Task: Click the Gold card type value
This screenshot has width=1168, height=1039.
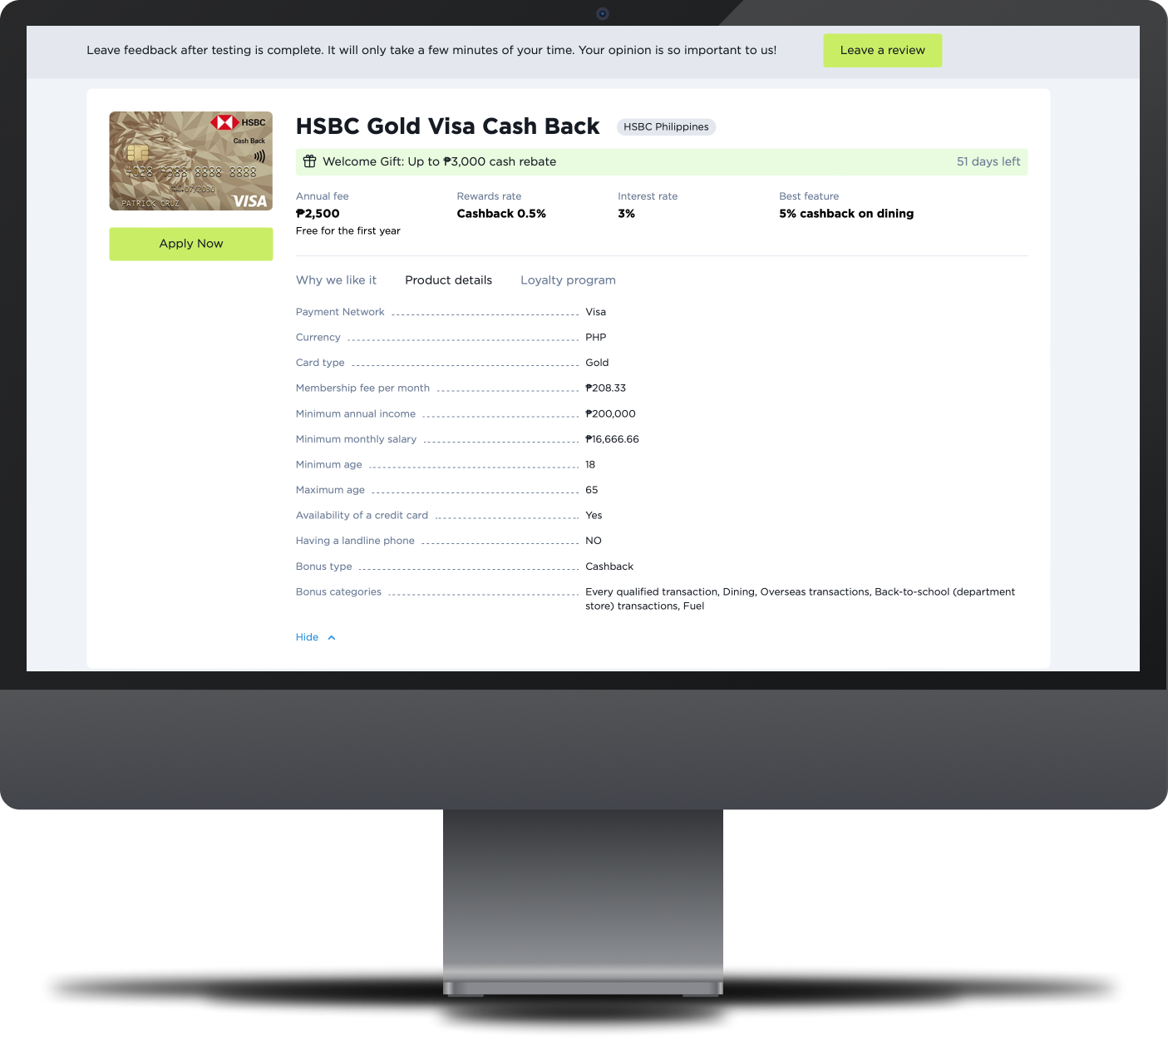Action: pos(597,363)
